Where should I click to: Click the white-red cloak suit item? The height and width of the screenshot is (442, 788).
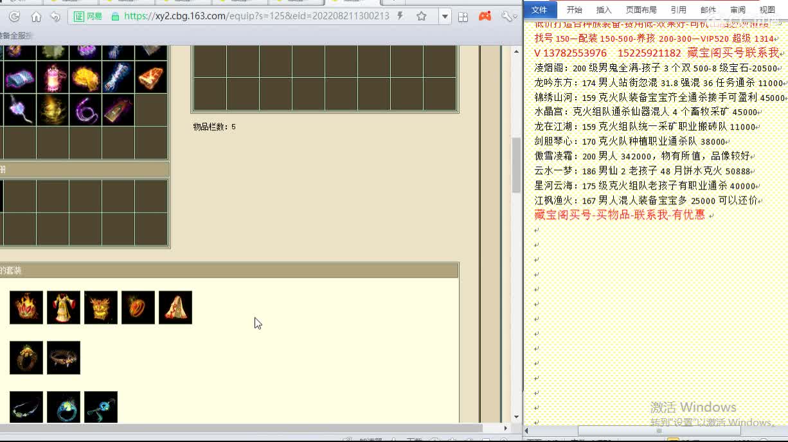[175, 308]
